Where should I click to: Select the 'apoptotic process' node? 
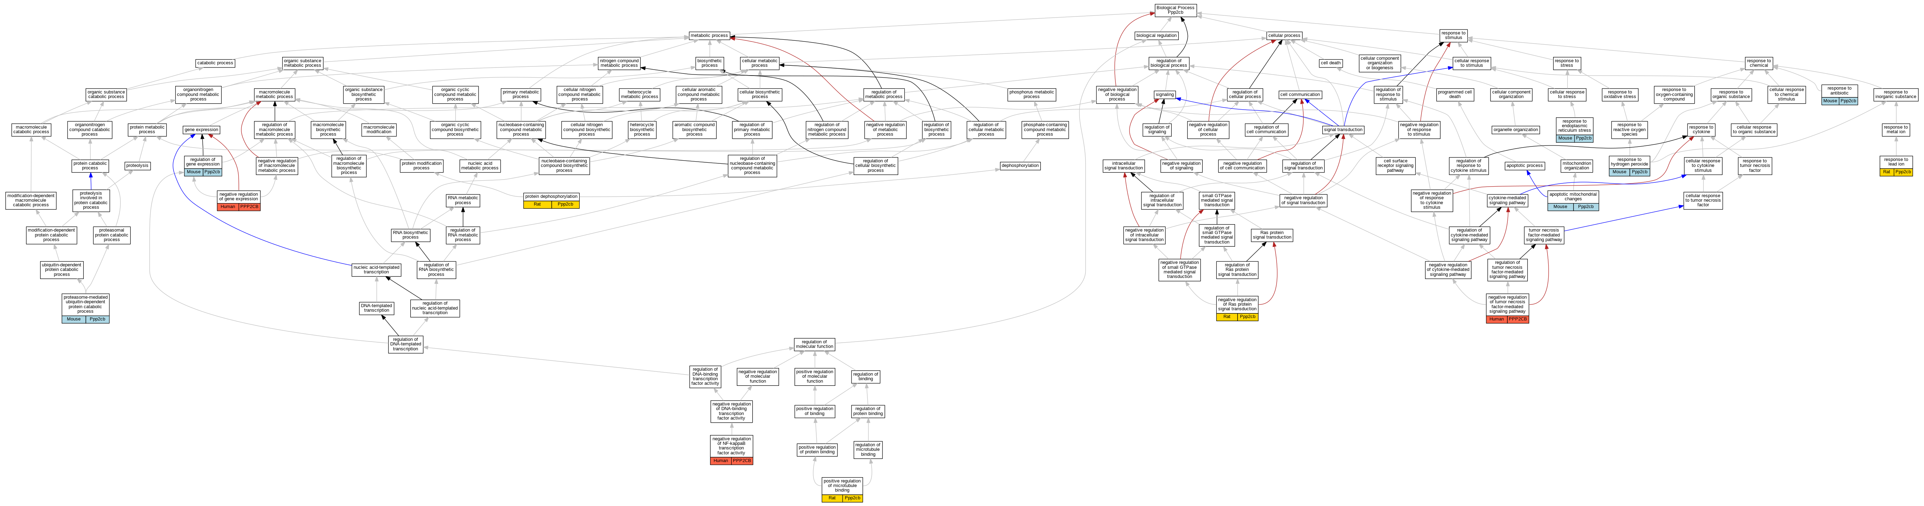pos(1524,166)
